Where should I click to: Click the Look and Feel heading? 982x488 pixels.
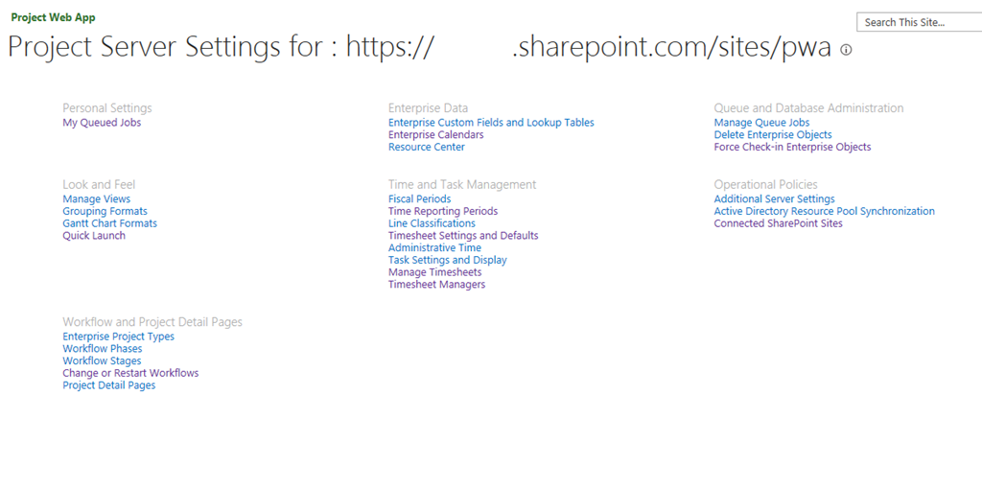99,185
